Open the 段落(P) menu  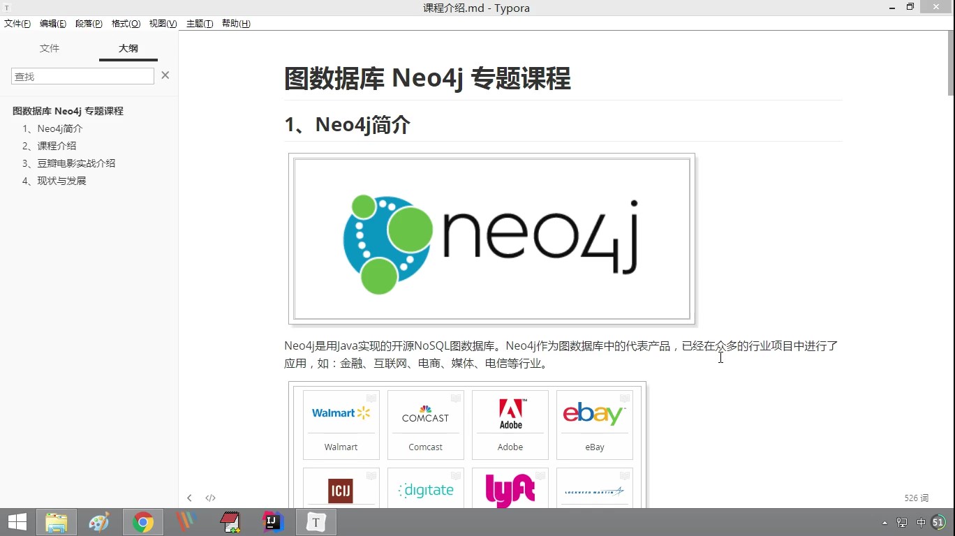89,24
